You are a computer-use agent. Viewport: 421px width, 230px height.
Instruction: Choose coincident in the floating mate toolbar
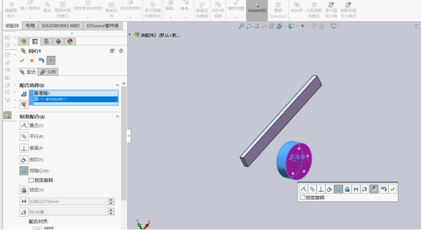click(x=304, y=189)
